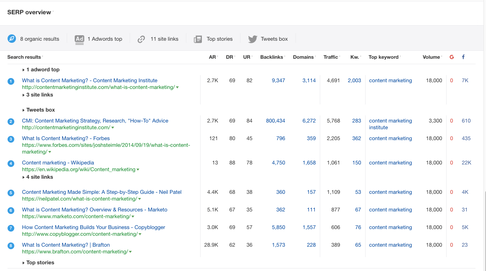Image resolution: width=486 pixels, height=271 pixels.
Task: Click the Google G icon in the table header
Action: 451,57
